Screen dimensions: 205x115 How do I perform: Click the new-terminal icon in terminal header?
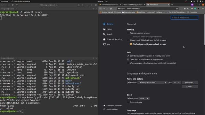[13, 5]
